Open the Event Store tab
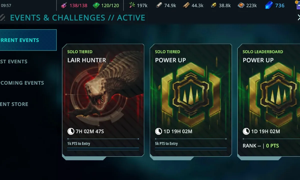 pos(14,104)
